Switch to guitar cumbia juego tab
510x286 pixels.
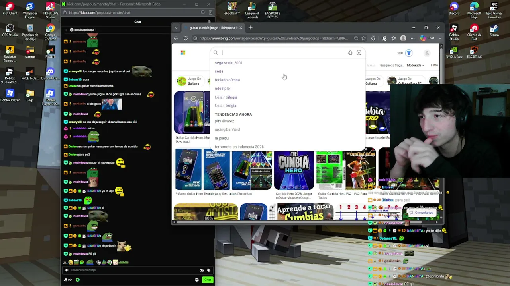tap(213, 28)
